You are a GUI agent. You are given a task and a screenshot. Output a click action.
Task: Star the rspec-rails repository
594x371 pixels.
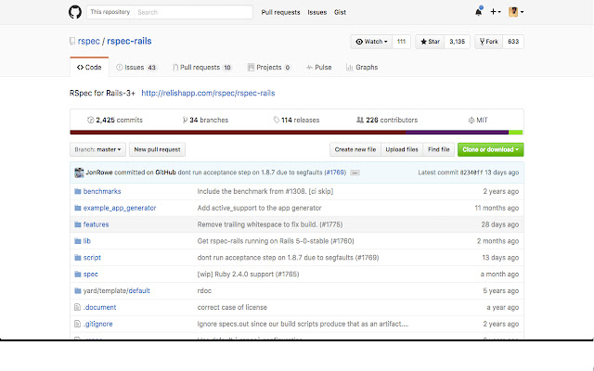pyautogui.click(x=431, y=42)
